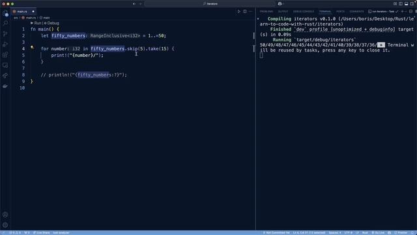Switch to the Ports panel tab

[x=340, y=12]
